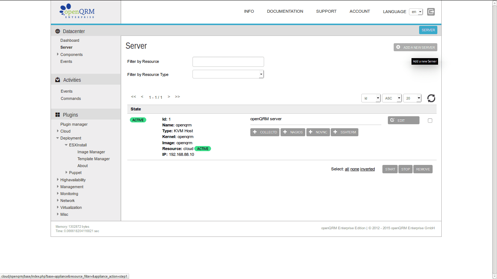
Task: Open the ACCOUNT menu
Action: click(360, 11)
